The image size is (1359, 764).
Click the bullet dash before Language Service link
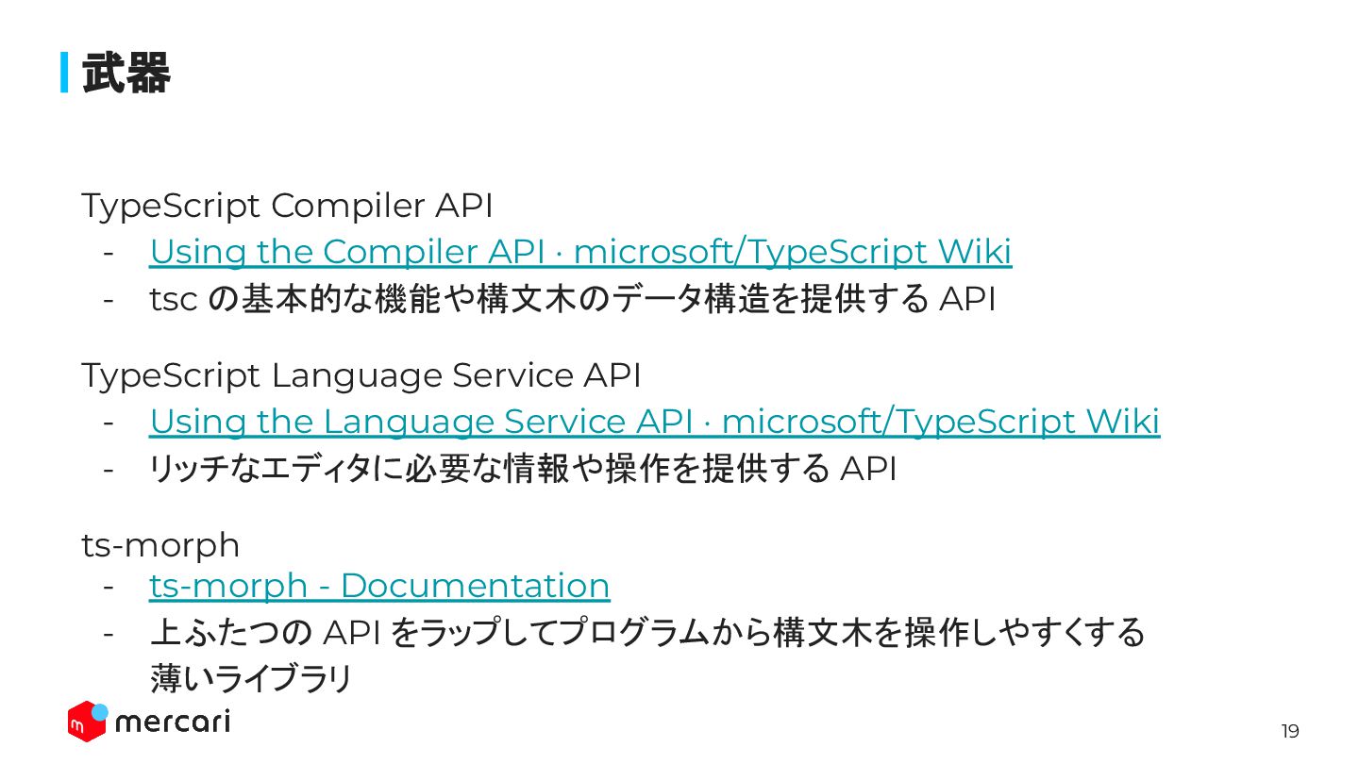[109, 423]
